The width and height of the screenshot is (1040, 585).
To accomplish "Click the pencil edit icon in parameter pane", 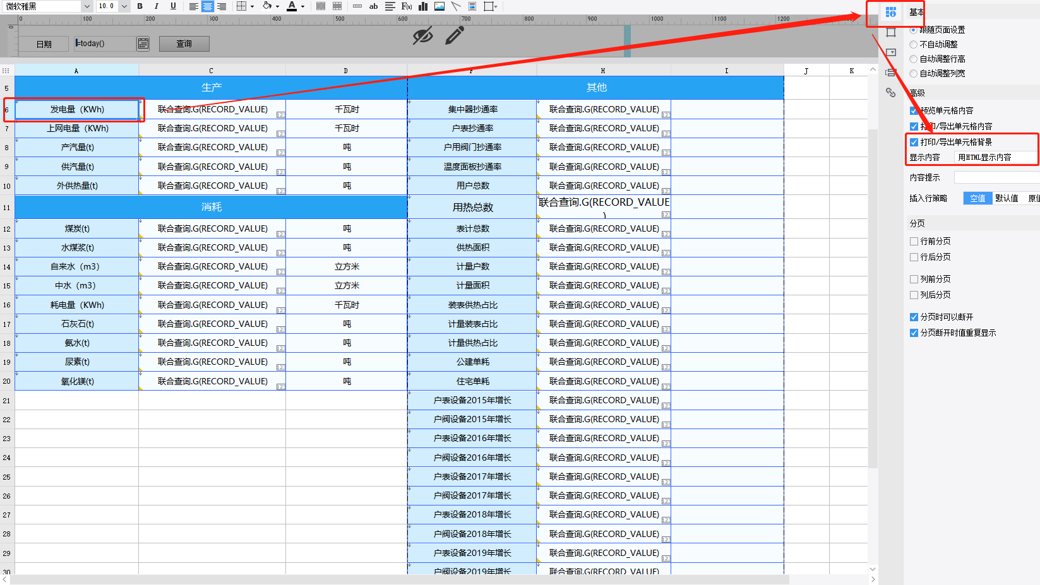I will click(x=455, y=36).
